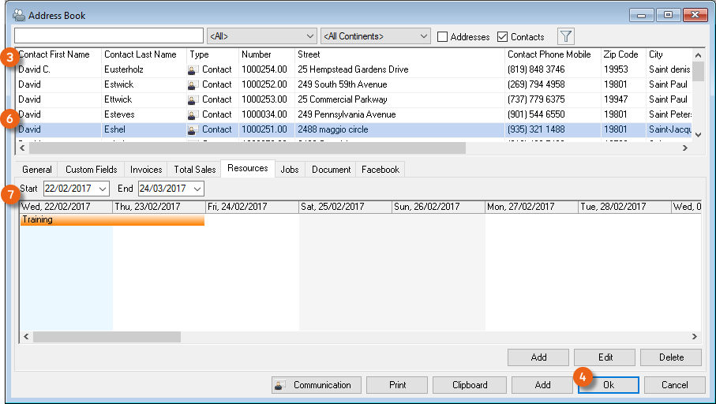Switch to the Invoices tab

[x=146, y=170]
